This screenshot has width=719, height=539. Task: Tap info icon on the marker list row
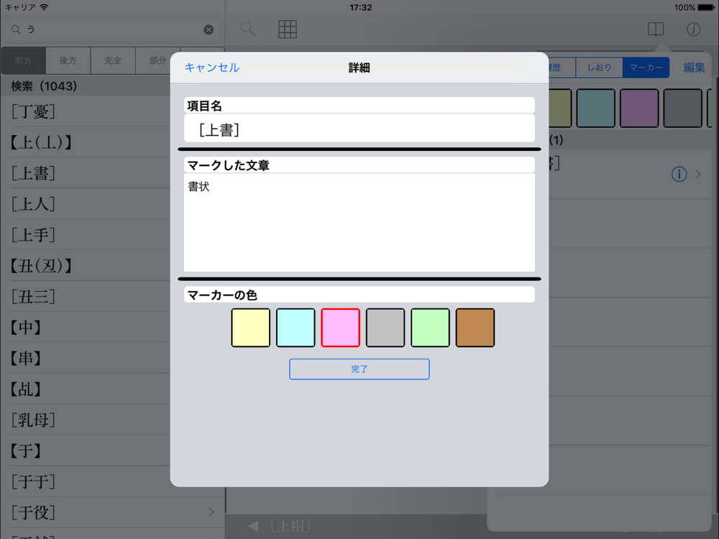point(679,174)
